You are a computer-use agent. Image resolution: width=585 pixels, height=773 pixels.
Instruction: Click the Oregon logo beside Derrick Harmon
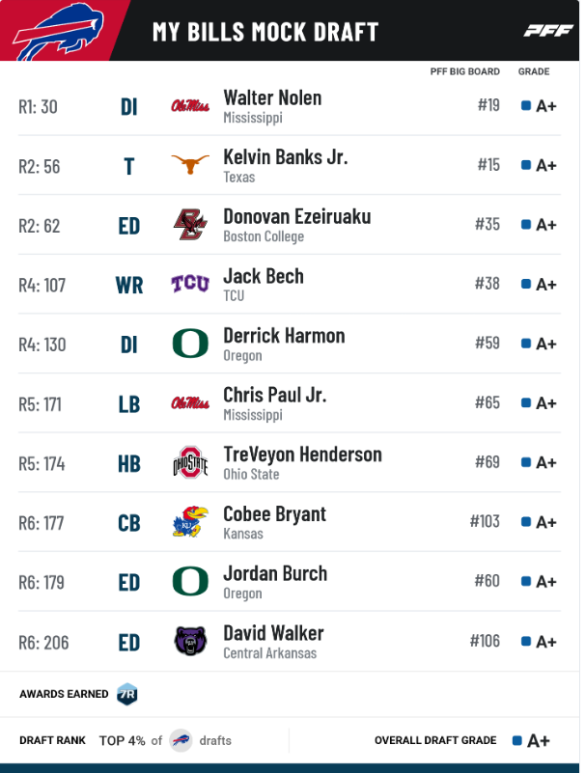[x=190, y=344]
